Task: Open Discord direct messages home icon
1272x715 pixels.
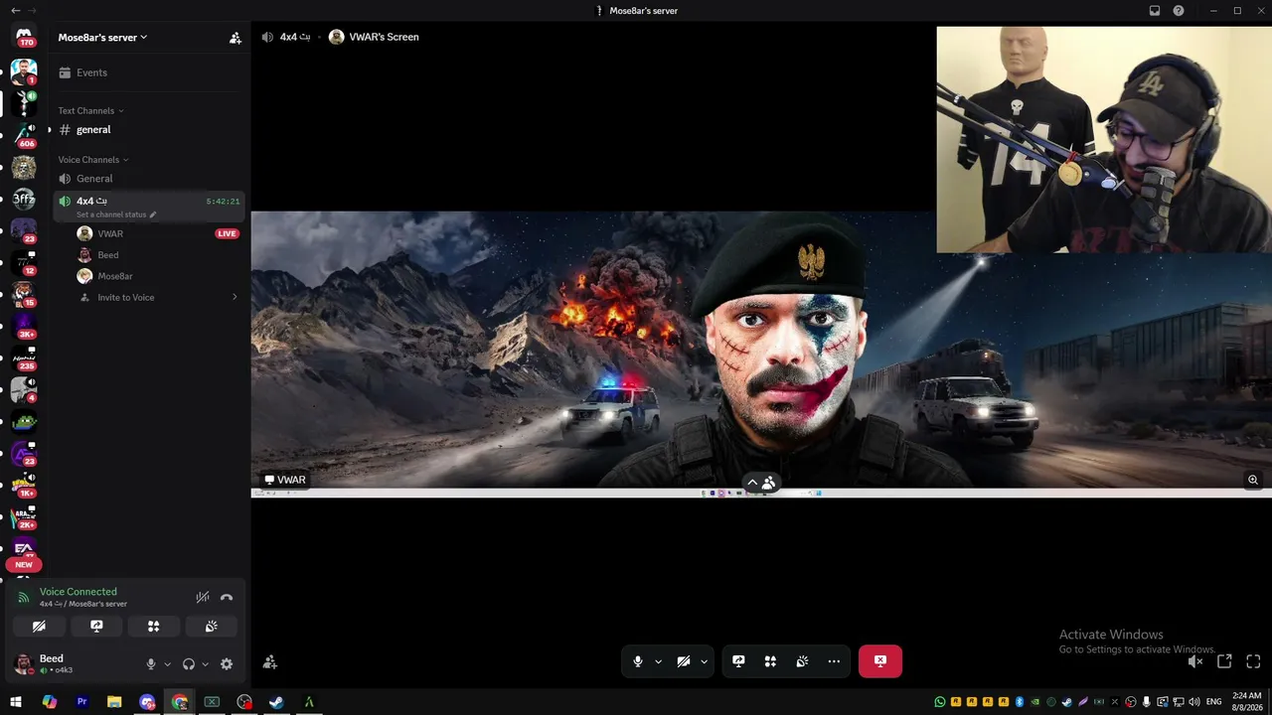Action: tap(24, 36)
